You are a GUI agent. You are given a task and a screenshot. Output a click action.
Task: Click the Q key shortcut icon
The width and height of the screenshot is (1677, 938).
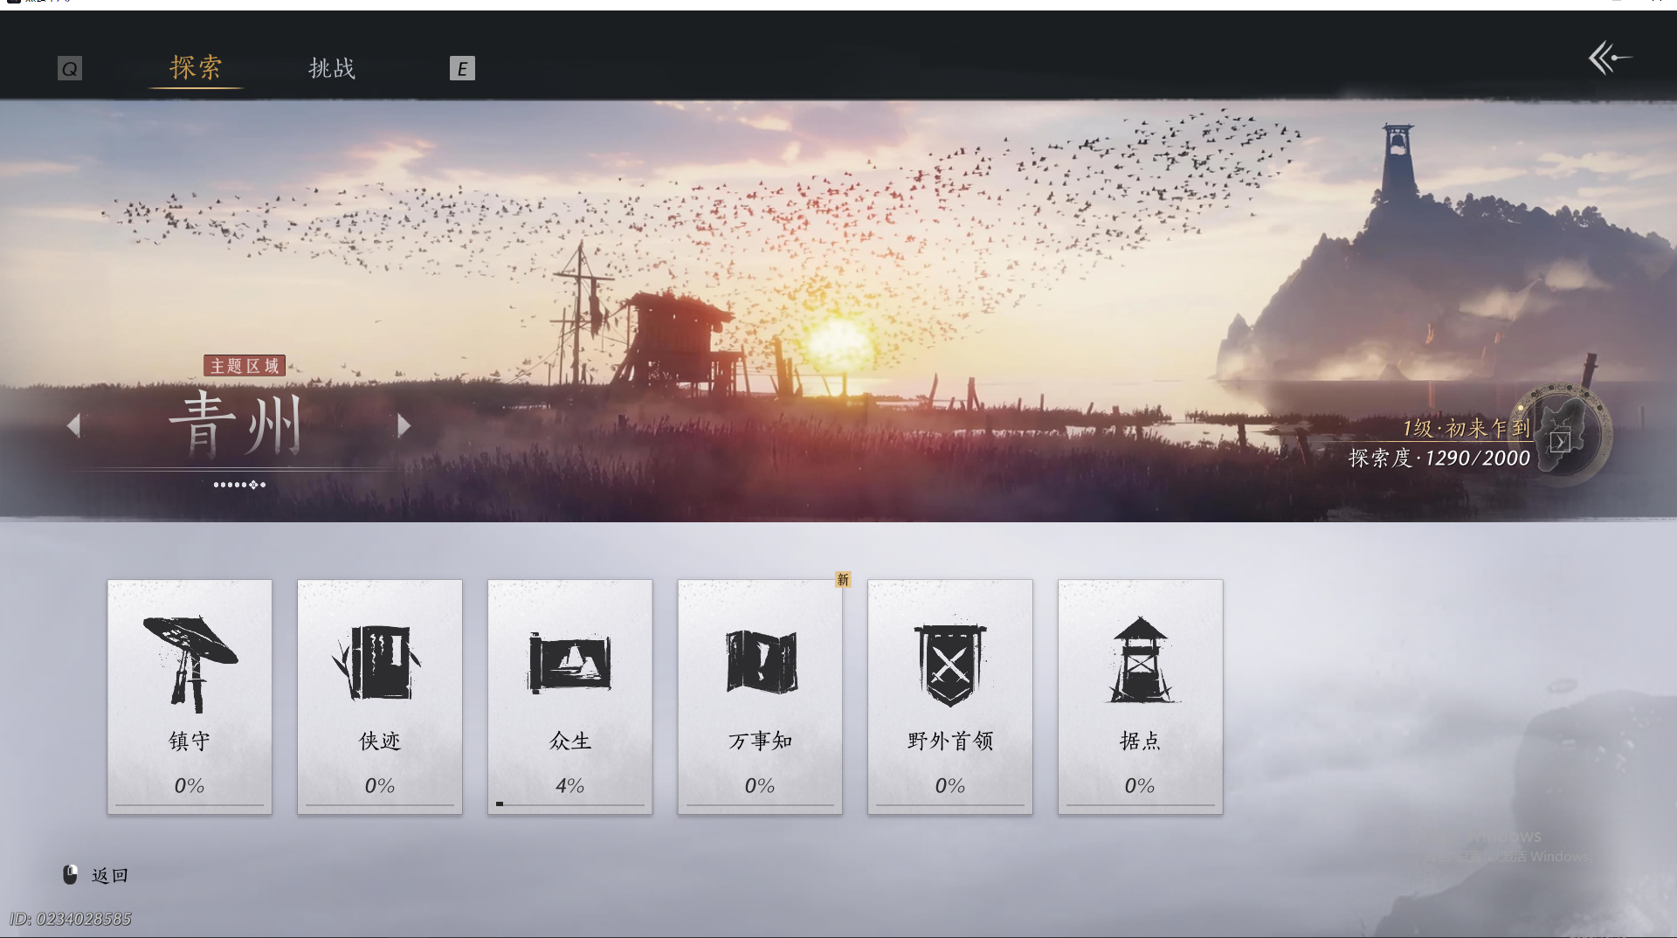click(70, 68)
